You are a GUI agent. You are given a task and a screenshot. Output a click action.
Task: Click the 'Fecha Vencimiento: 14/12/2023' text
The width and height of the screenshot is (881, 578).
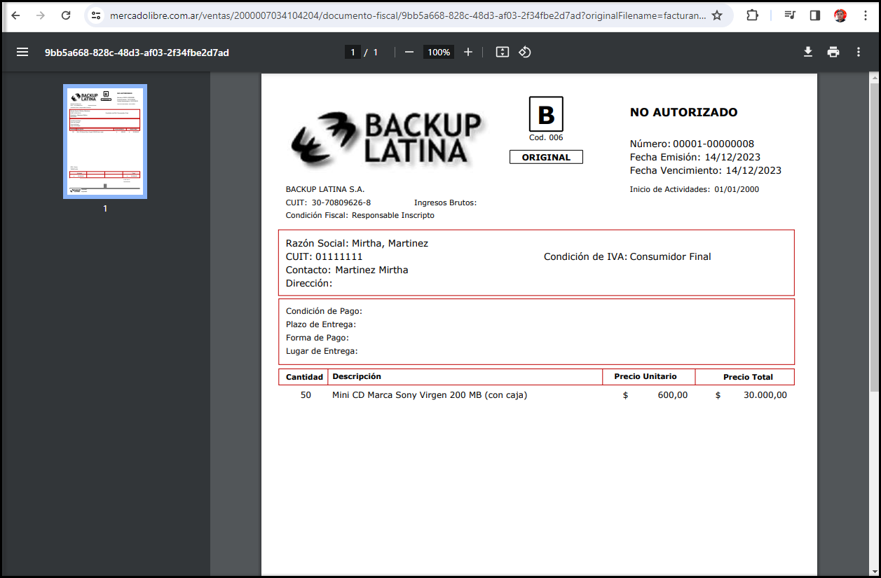(x=705, y=170)
